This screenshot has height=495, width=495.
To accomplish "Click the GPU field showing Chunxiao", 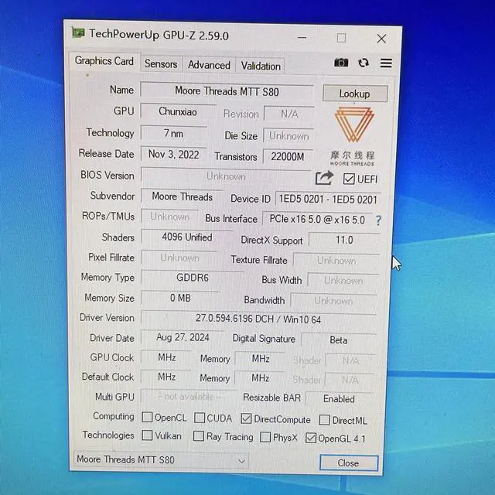I will pos(178,111).
